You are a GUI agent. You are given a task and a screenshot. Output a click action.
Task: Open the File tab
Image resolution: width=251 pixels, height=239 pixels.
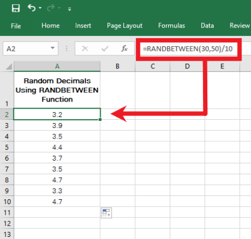point(16,26)
